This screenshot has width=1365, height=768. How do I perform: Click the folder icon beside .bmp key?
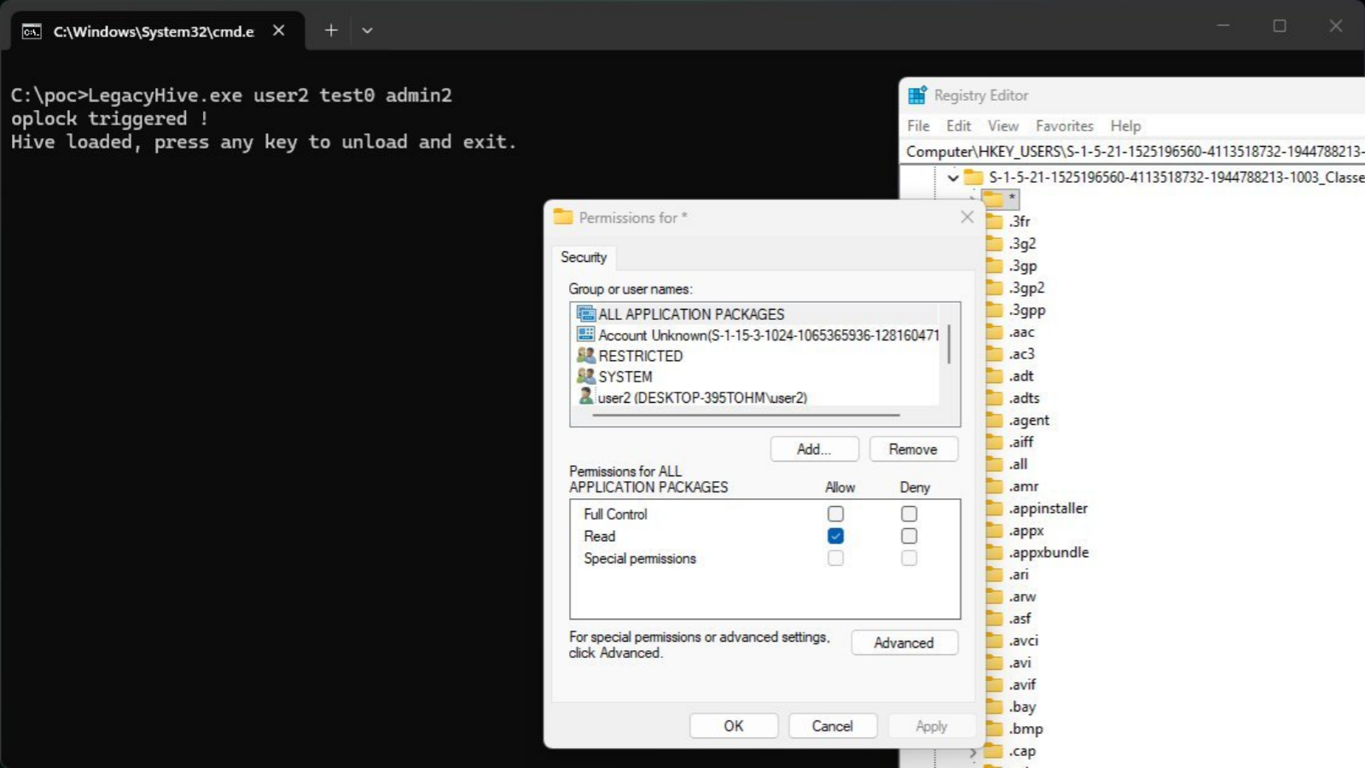pos(995,729)
